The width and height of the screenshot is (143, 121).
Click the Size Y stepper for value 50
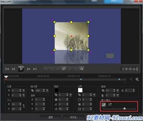[x=20, y=109]
